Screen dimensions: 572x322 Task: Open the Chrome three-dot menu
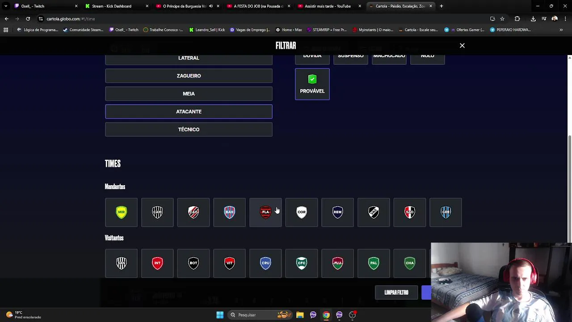tap(565, 19)
